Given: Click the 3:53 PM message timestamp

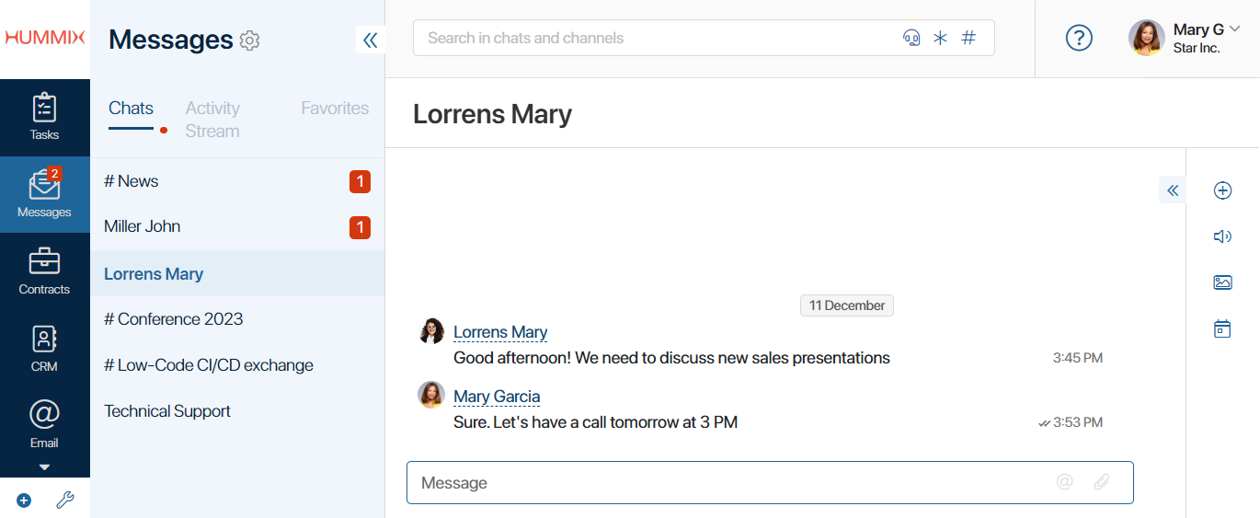Looking at the screenshot, I should pyautogui.click(x=1078, y=422).
